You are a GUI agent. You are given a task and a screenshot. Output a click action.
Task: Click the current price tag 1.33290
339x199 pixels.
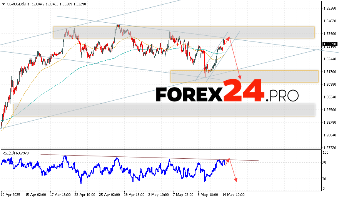click(x=330, y=45)
